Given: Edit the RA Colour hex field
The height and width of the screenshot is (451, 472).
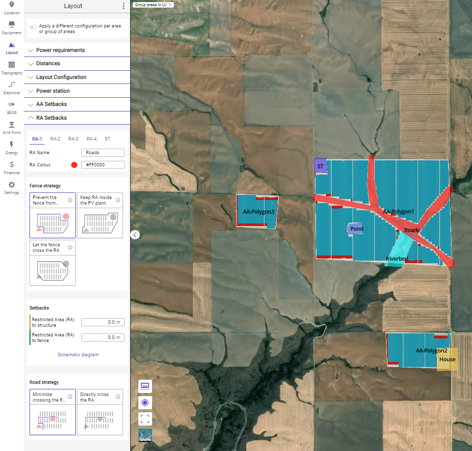Looking at the screenshot, I should [103, 165].
